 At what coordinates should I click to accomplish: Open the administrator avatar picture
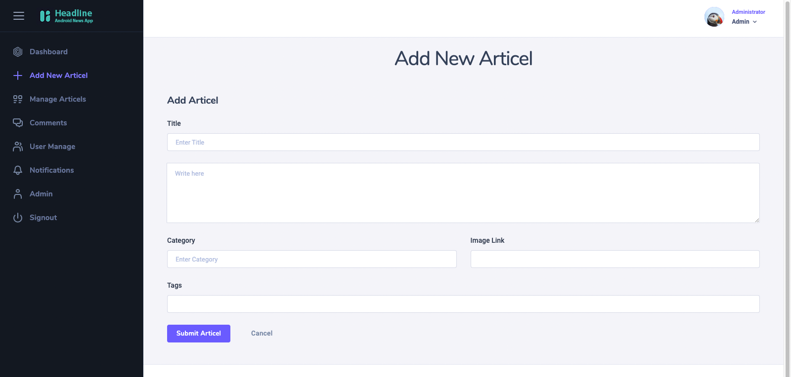click(714, 17)
